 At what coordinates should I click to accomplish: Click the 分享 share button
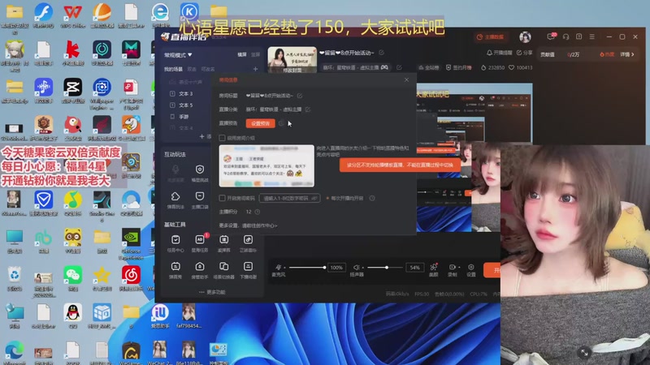pos(524,53)
